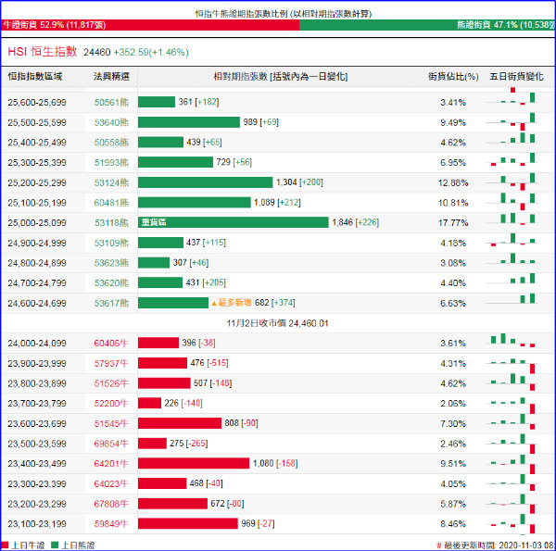Screen dimensions: 556x551
Task: Open warrant 53124熊 link
Action: pyautogui.click(x=111, y=182)
